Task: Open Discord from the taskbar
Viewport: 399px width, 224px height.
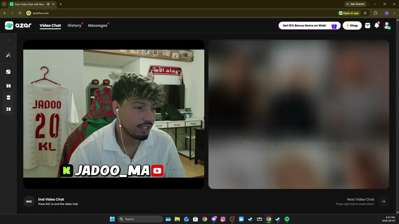Action: 214,219
